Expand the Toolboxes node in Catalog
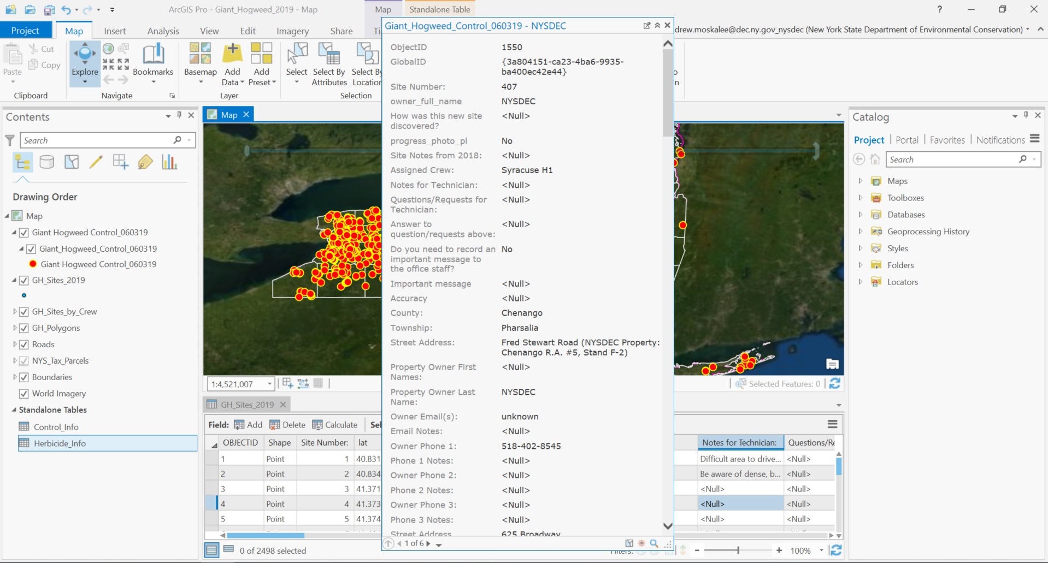The height and width of the screenshot is (563, 1048). click(x=861, y=198)
